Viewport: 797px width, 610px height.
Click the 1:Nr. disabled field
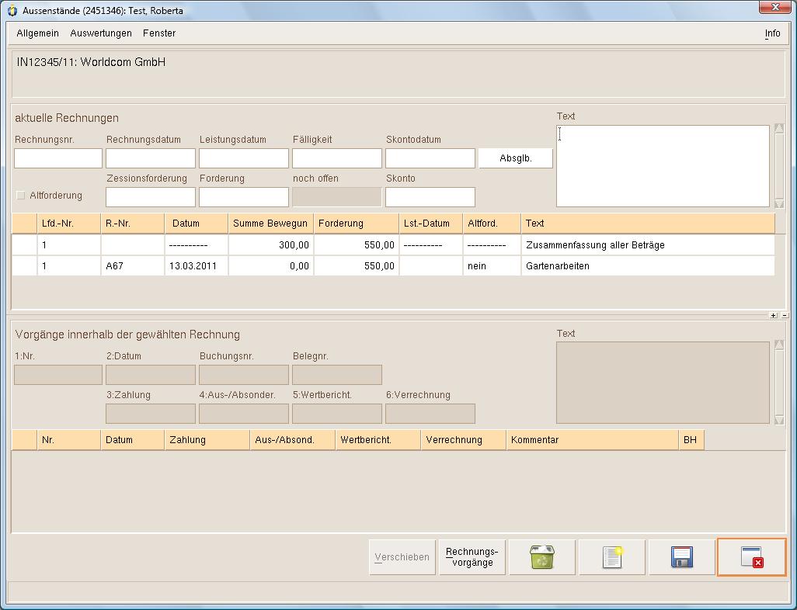[x=58, y=375]
